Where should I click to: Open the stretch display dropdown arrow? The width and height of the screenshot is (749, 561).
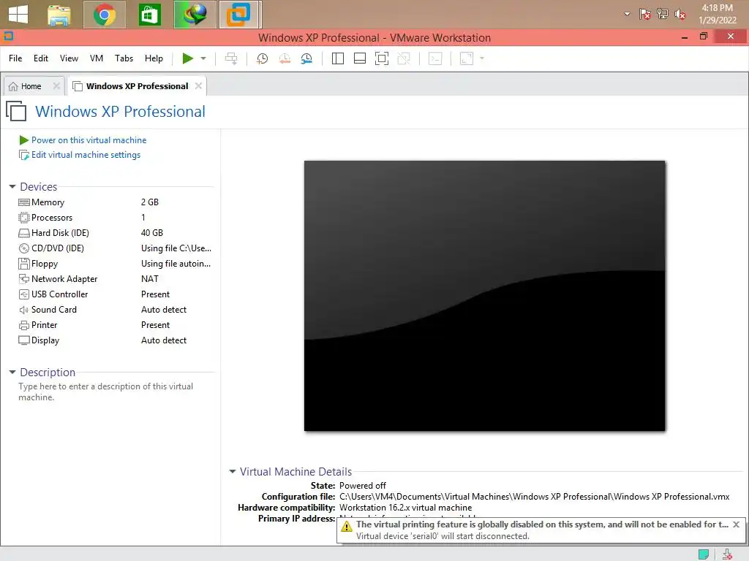click(x=482, y=58)
